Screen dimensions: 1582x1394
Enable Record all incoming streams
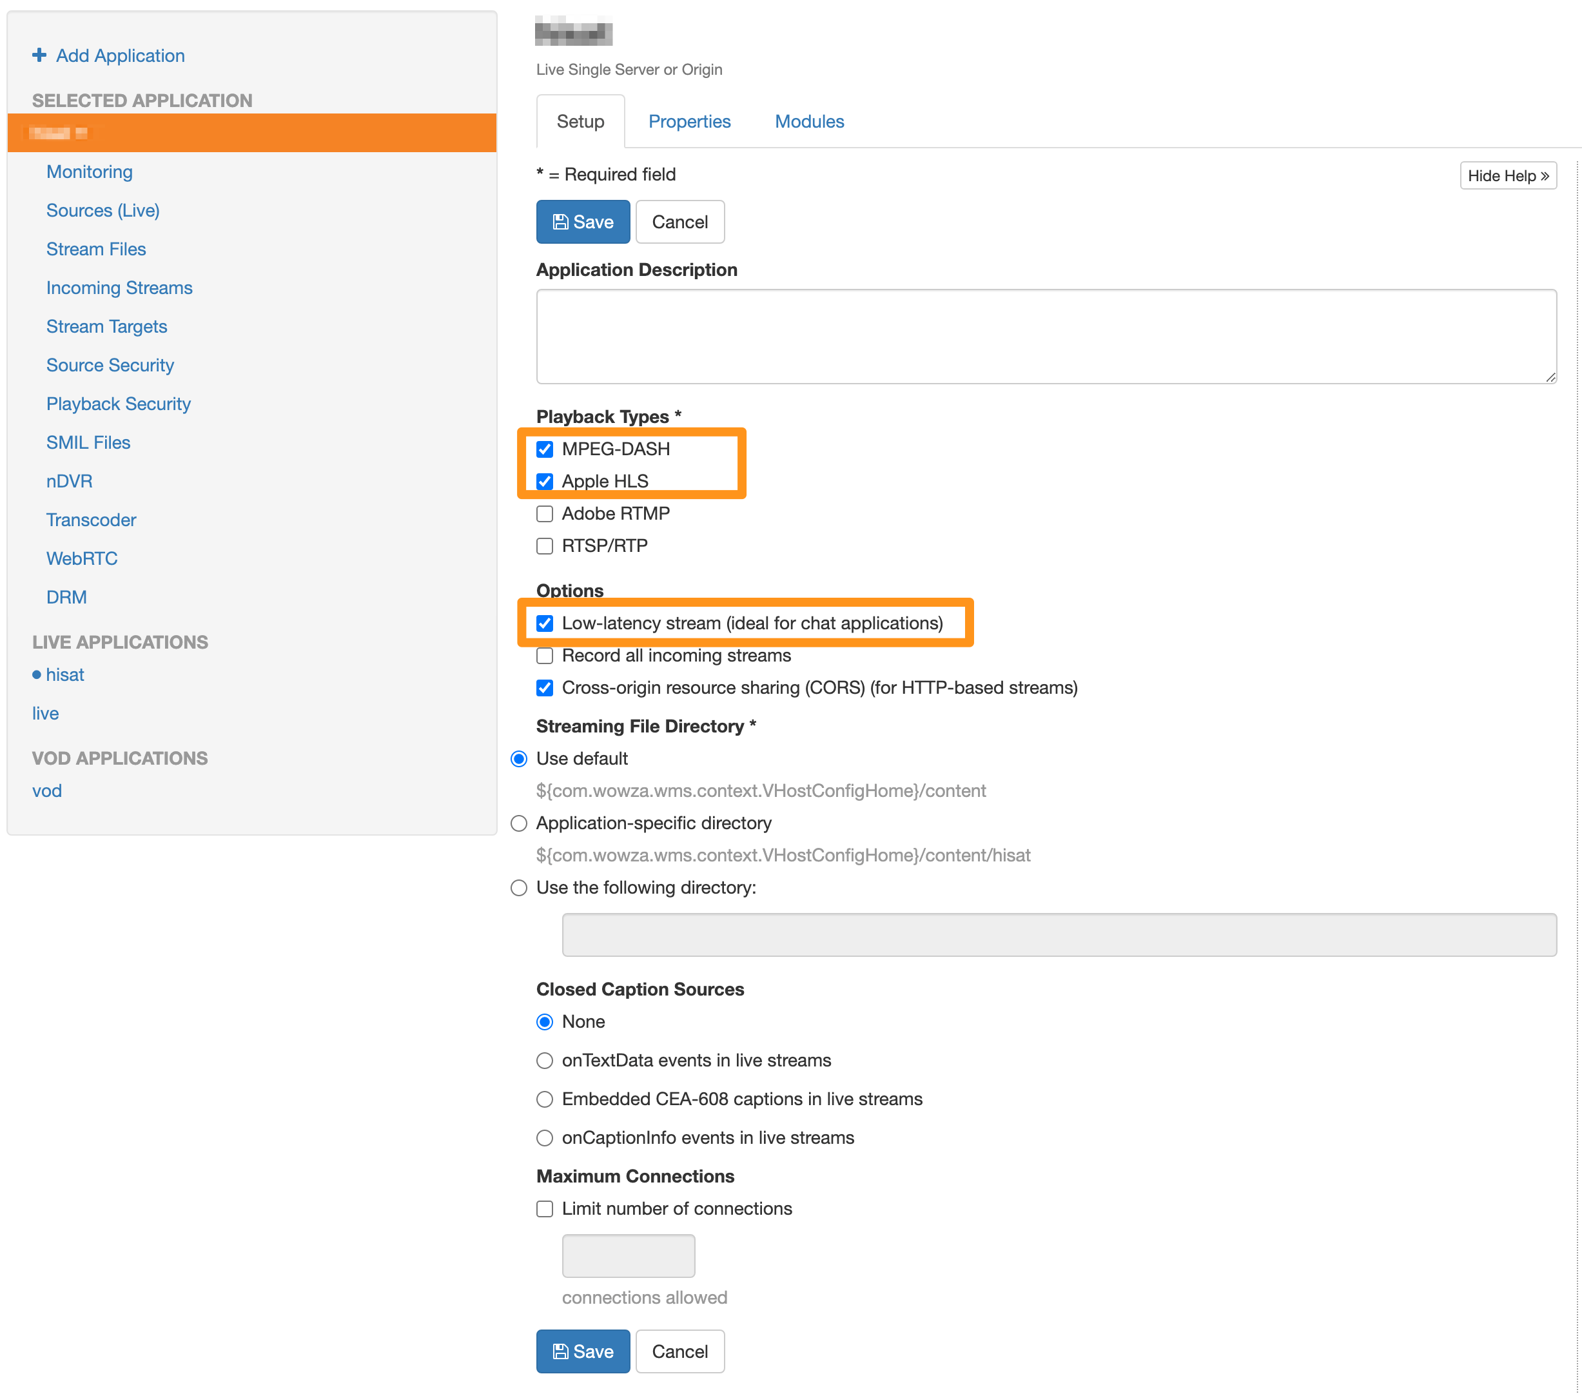click(x=545, y=656)
